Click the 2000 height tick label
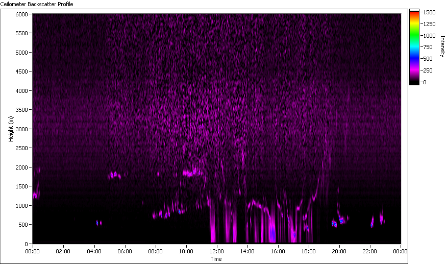This screenshot has width=447, height=264. pos(21,167)
